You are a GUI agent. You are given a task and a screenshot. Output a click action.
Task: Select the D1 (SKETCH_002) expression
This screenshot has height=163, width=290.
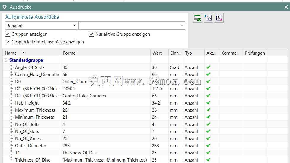[38, 89]
